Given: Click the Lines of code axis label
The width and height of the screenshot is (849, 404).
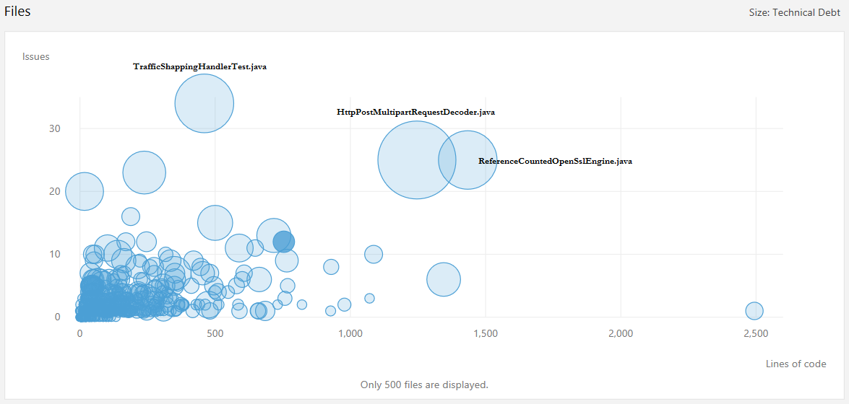Looking at the screenshot, I should (x=796, y=364).
